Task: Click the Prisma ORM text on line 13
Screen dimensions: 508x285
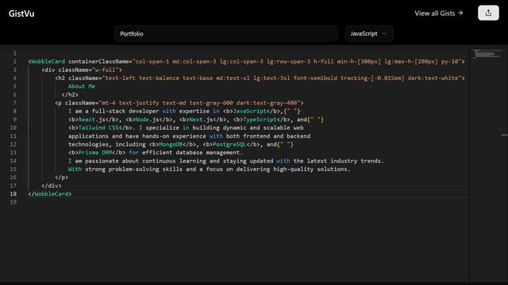Action: pyautogui.click(x=95, y=153)
